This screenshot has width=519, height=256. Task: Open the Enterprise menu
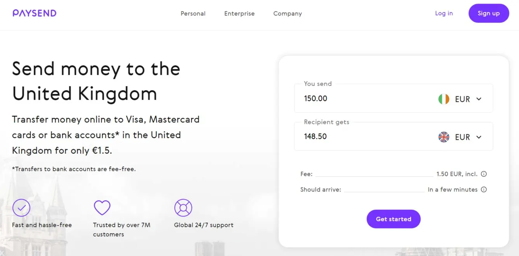click(x=239, y=14)
